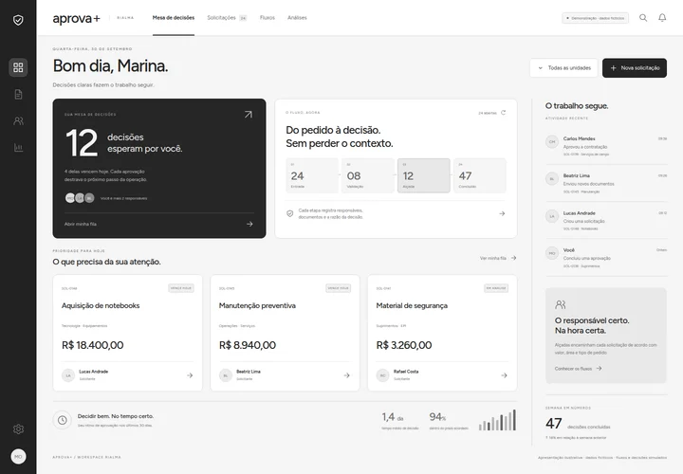Click the 94% within-deadline metric
Screen dimensions: 683x474
[448, 421]
